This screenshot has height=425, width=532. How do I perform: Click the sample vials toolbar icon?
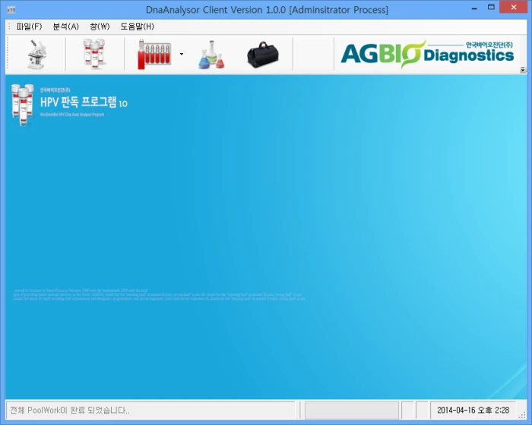coord(94,54)
